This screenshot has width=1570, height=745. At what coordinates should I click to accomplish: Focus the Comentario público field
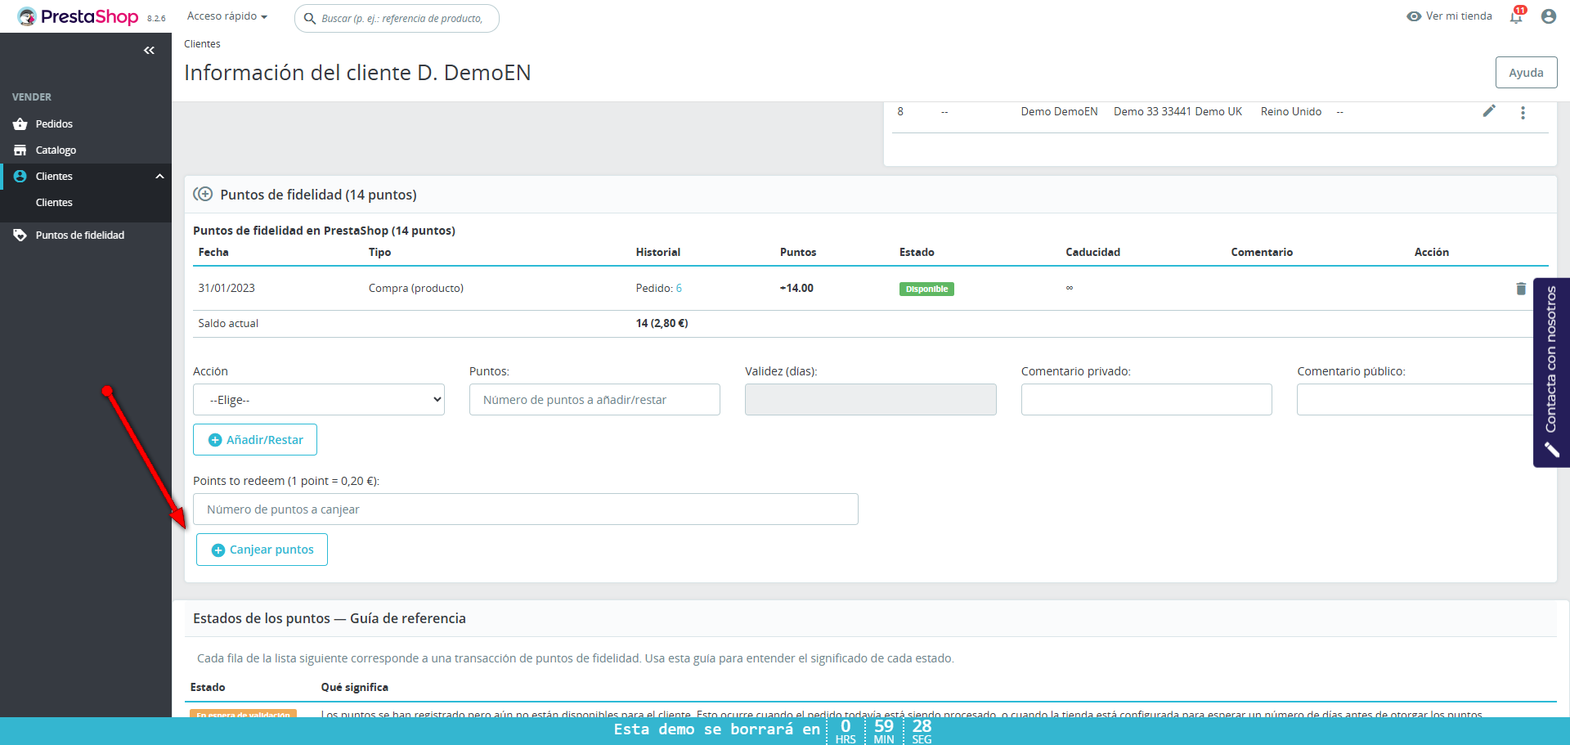pyautogui.click(x=1415, y=400)
